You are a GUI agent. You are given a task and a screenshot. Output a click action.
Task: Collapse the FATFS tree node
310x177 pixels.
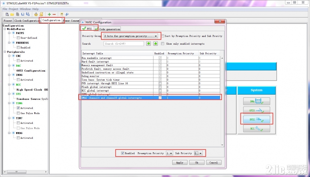coord(9,33)
